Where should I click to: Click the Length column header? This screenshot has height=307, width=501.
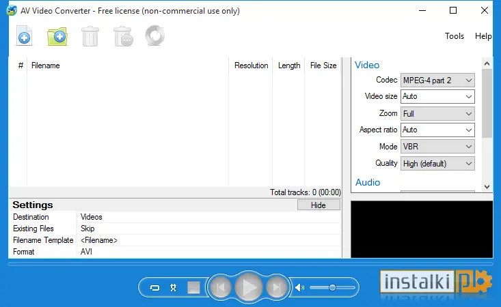pyautogui.click(x=289, y=65)
